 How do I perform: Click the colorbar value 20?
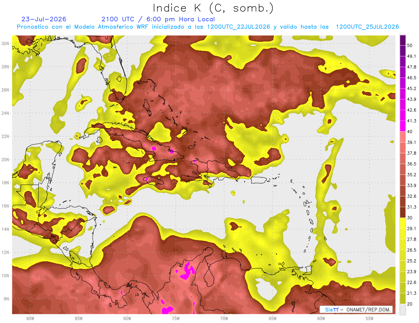(410, 304)
